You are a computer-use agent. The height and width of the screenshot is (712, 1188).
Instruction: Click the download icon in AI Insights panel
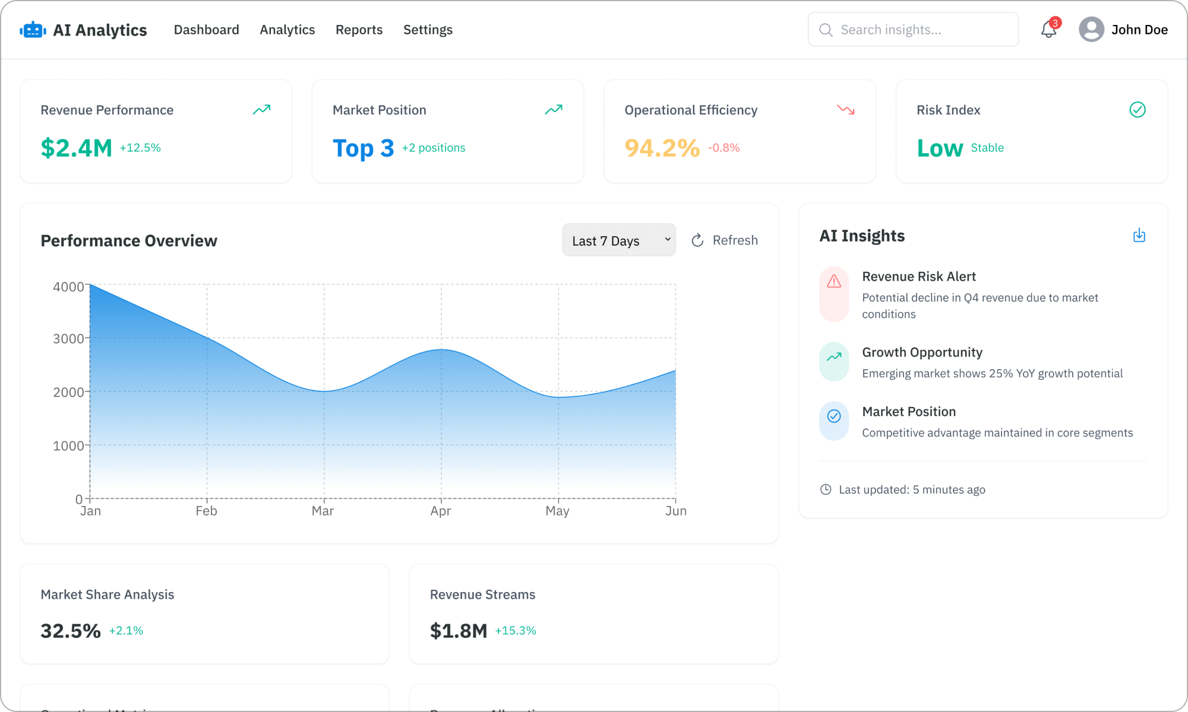coord(1139,235)
